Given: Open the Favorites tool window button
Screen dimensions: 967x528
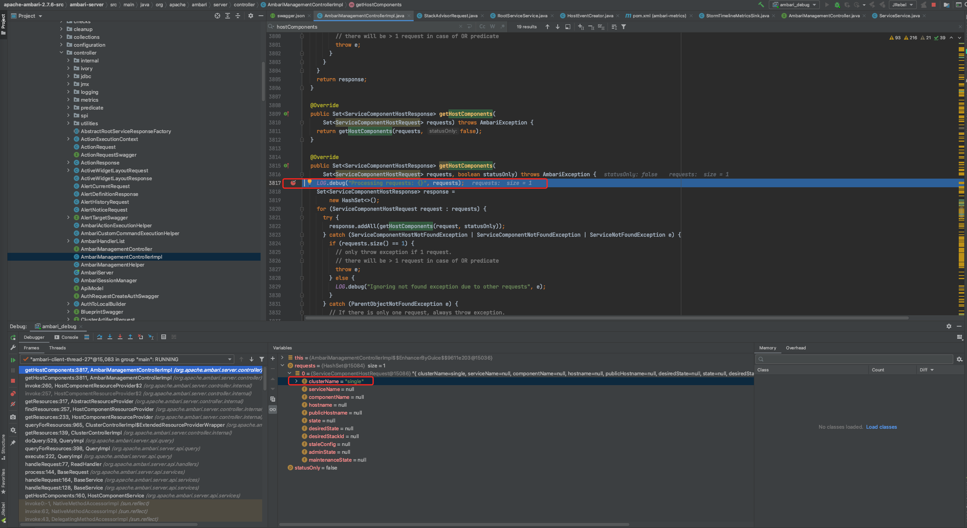Looking at the screenshot, I should coord(3,480).
